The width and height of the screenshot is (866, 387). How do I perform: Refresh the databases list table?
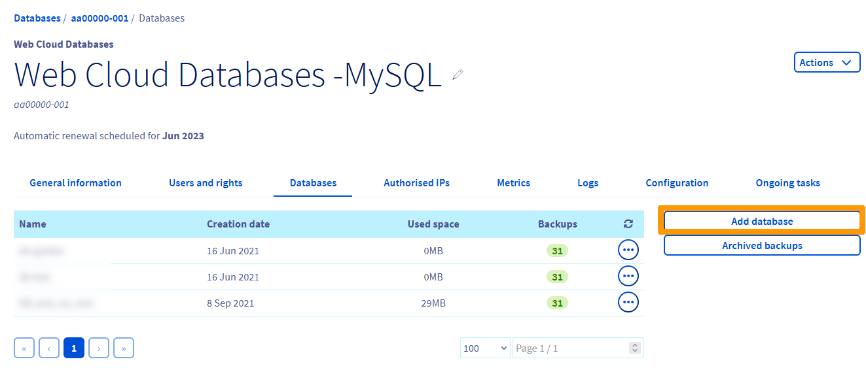point(628,224)
